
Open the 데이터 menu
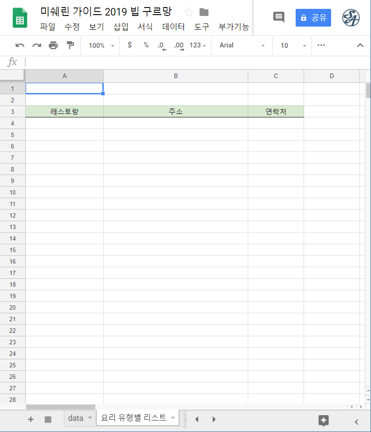pyautogui.click(x=173, y=27)
